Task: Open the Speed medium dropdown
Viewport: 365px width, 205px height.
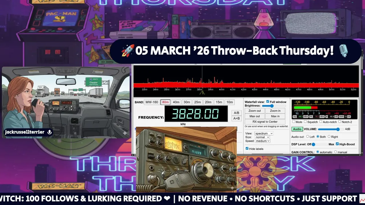Action: point(263,141)
